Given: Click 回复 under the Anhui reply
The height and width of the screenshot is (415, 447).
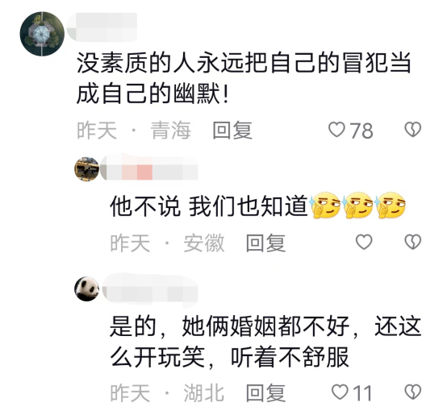Looking at the screenshot, I should 265,243.
